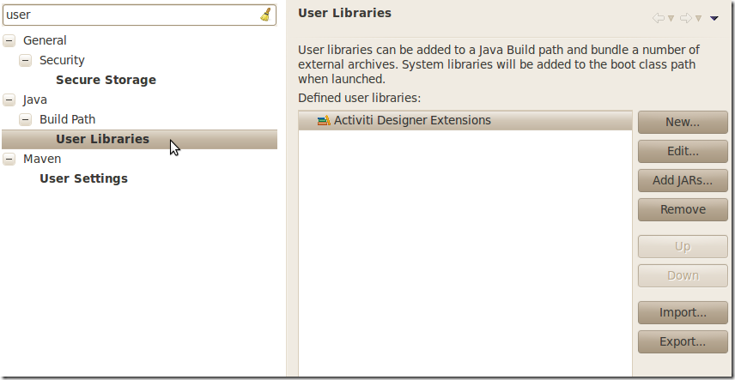
Task: Go forward with the right arrow icon
Action: click(x=686, y=18)
